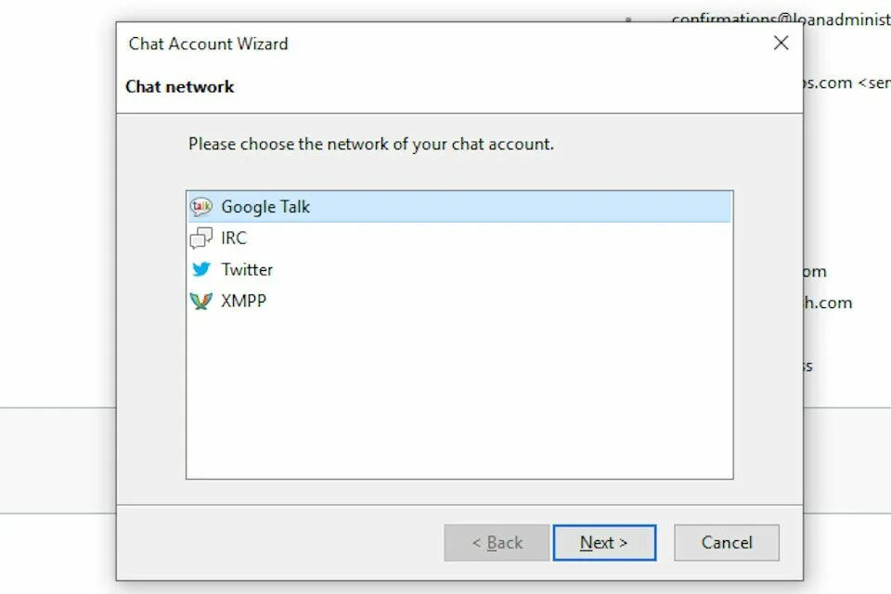Select the Google Talk network label
Screen dimensions: 891x594
click(x=265, y=207)
